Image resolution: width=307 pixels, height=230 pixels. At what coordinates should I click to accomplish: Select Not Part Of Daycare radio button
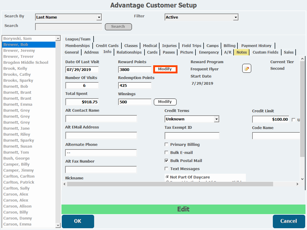167,177
